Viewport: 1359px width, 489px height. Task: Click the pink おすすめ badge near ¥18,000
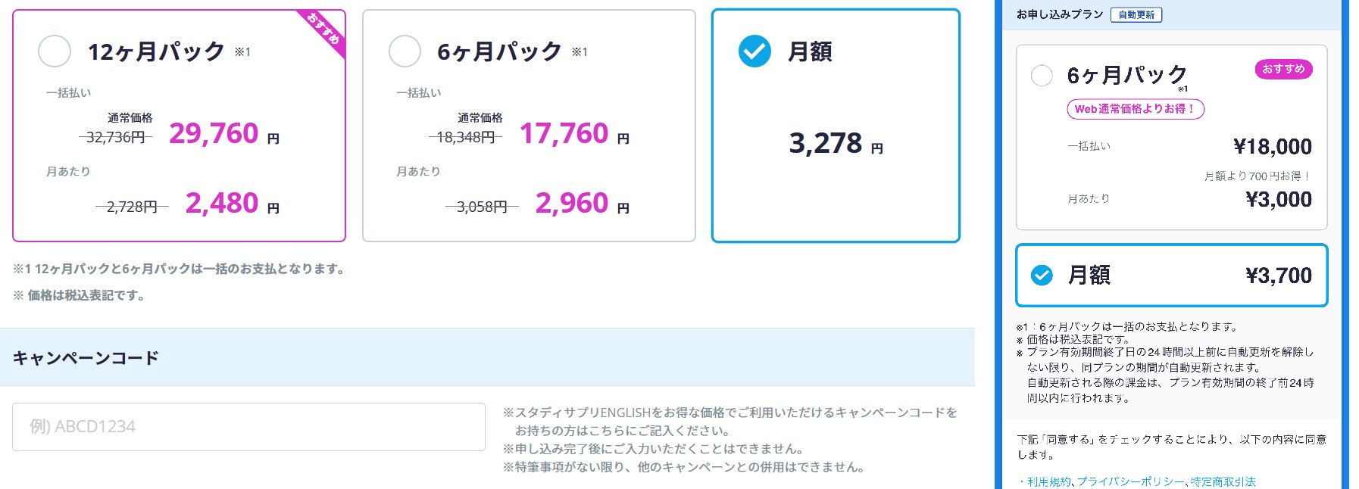[x=1283, y=70]
